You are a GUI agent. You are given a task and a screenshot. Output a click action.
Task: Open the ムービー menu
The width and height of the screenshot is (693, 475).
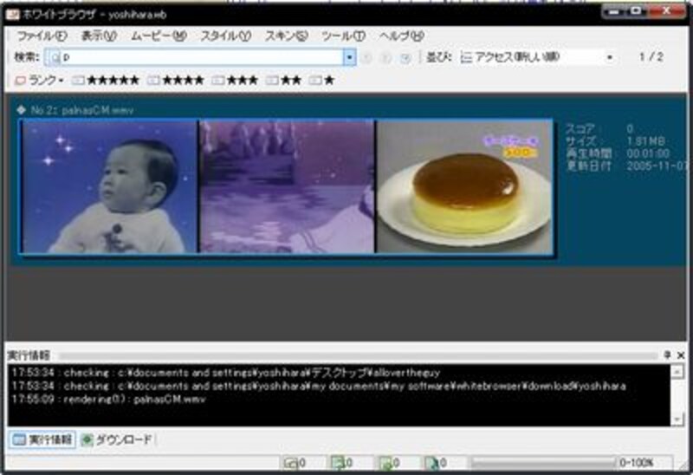[x=159, y=36]
